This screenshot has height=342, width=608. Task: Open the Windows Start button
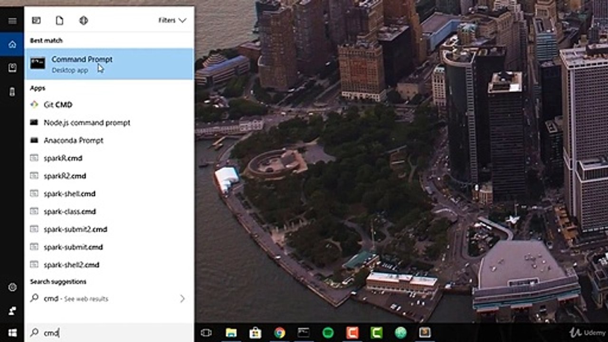(12, 332)
